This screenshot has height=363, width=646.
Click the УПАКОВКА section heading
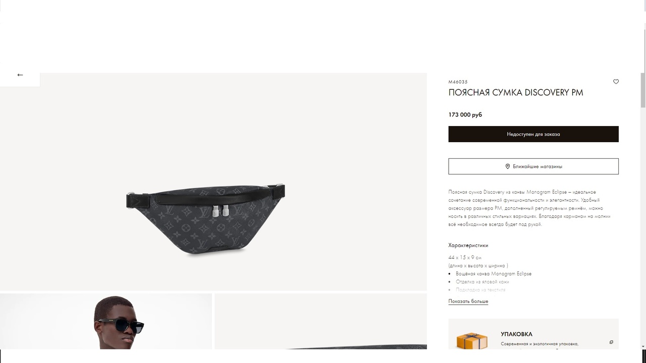coord(517,334)
